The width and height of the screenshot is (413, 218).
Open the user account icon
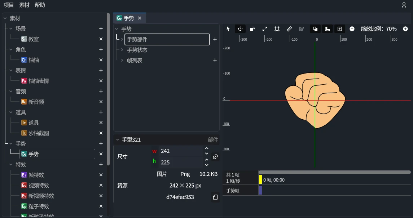[404, 5]
